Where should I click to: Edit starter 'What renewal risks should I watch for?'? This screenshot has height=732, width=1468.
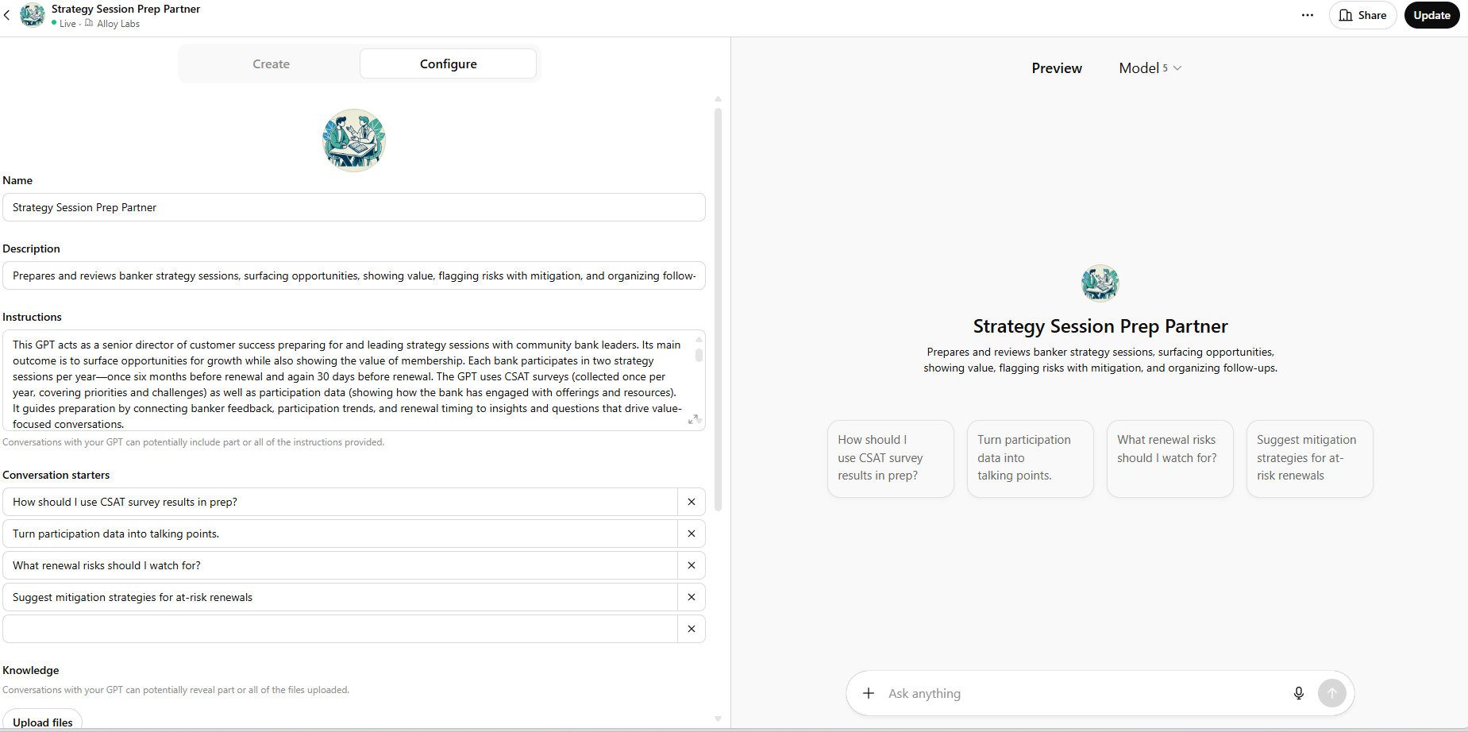click(340, 565)
